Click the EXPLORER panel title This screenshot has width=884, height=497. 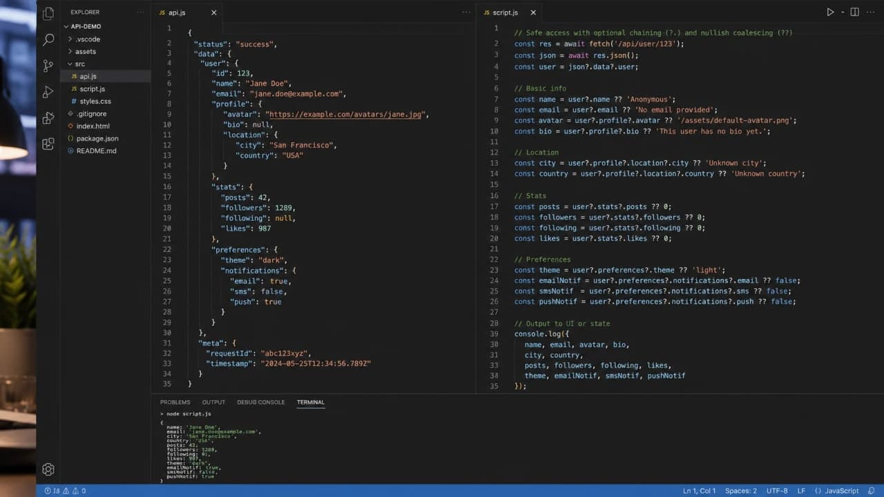tap(85, 12)
